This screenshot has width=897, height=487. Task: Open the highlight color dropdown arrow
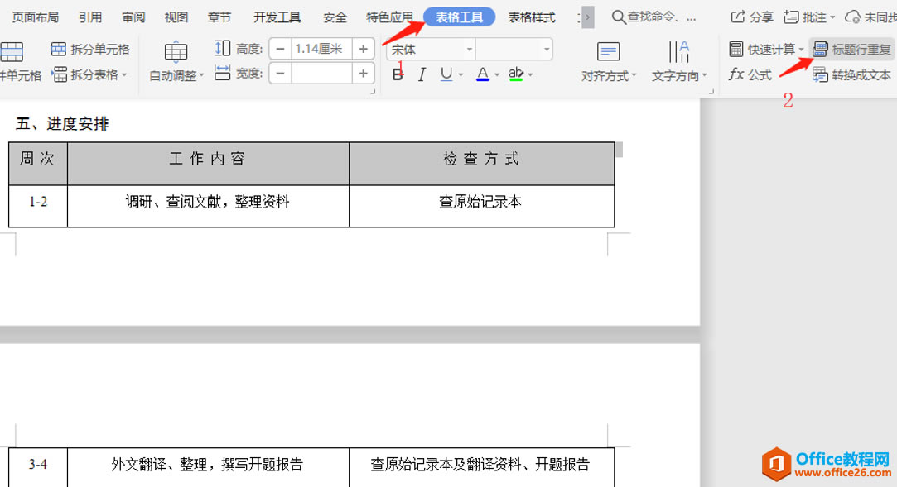click(531, 74)
